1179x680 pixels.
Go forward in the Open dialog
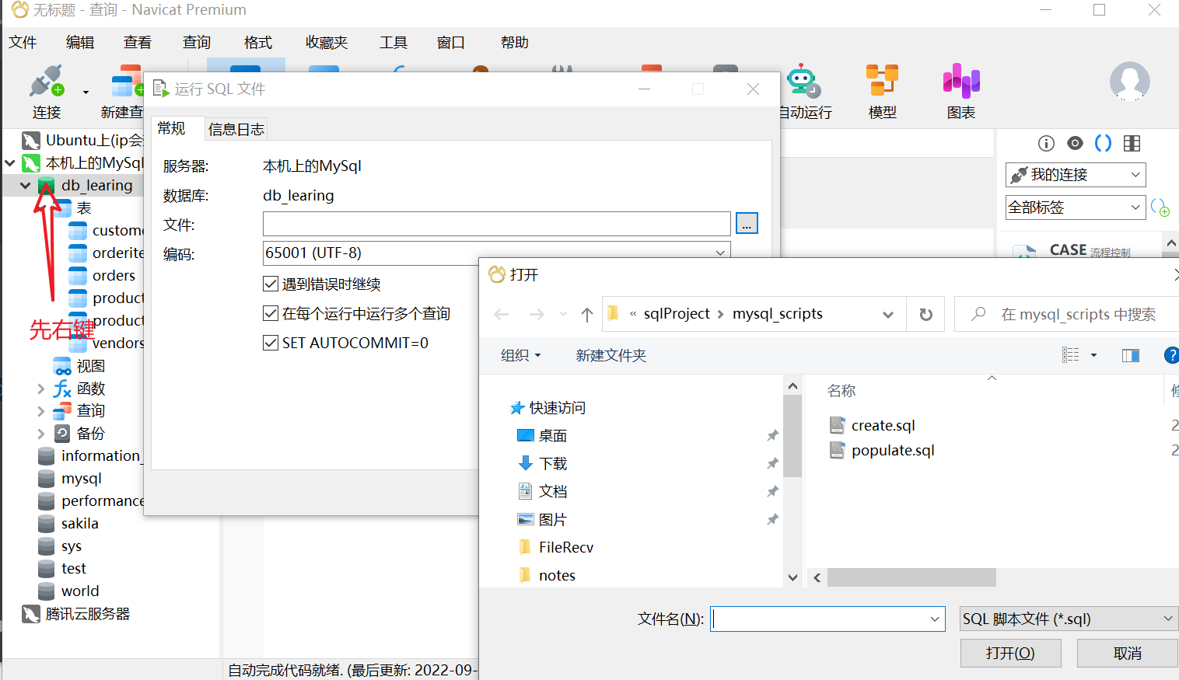(x=537, y=314)
